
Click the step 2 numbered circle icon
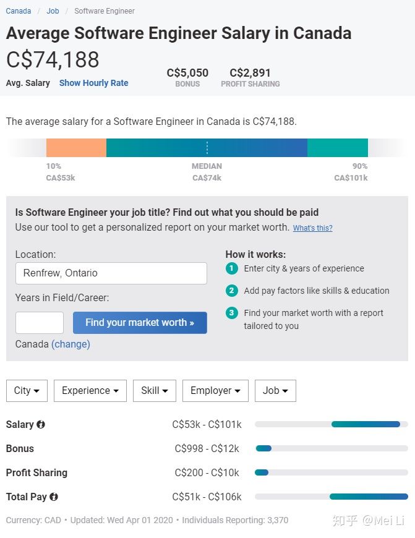coord(231,291)
